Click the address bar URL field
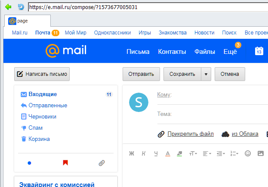 pos(148,7)
